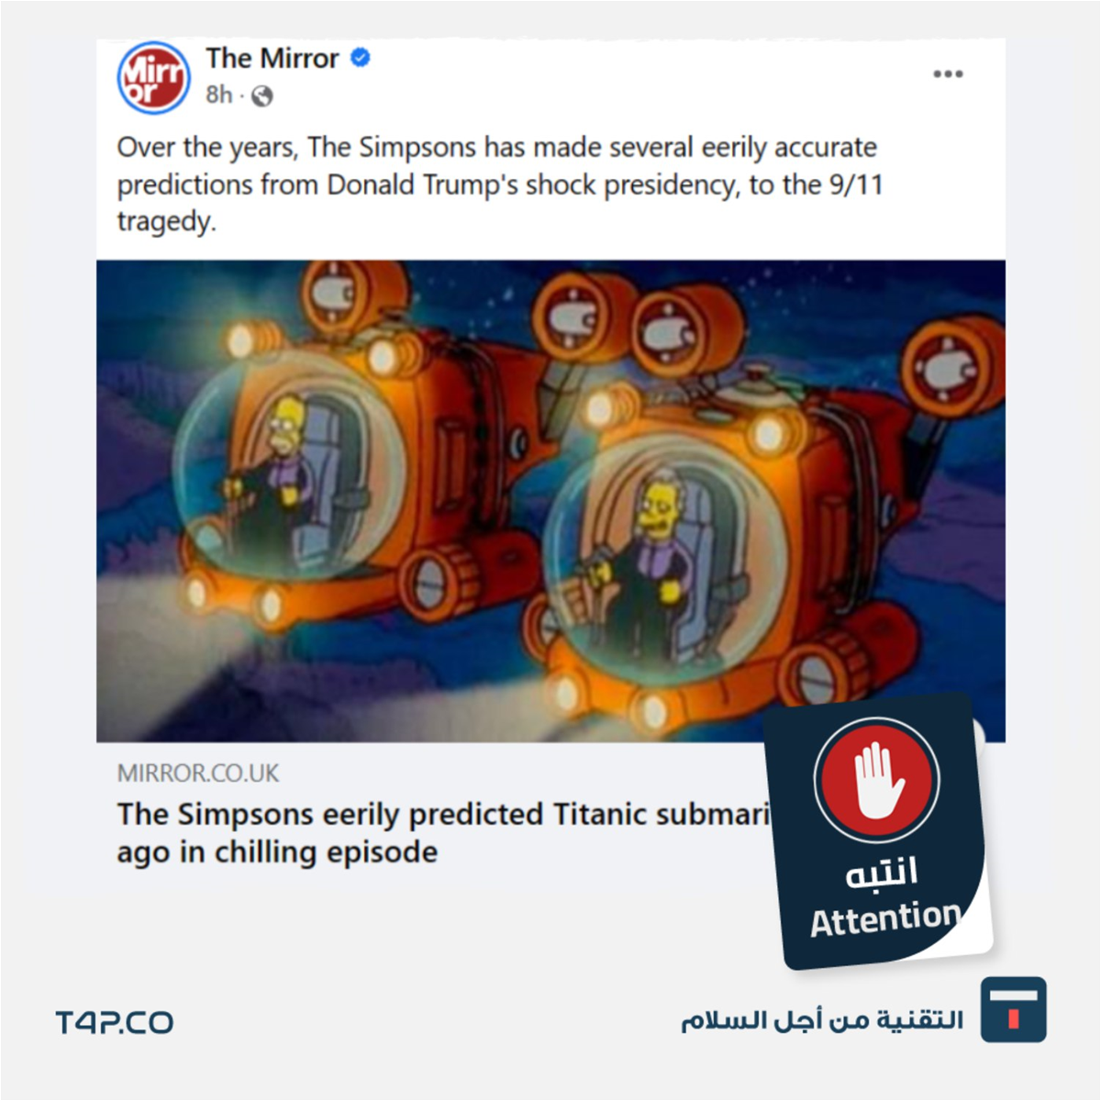
Task: Open The Mirror profile picture
Action: pos(154,78)
